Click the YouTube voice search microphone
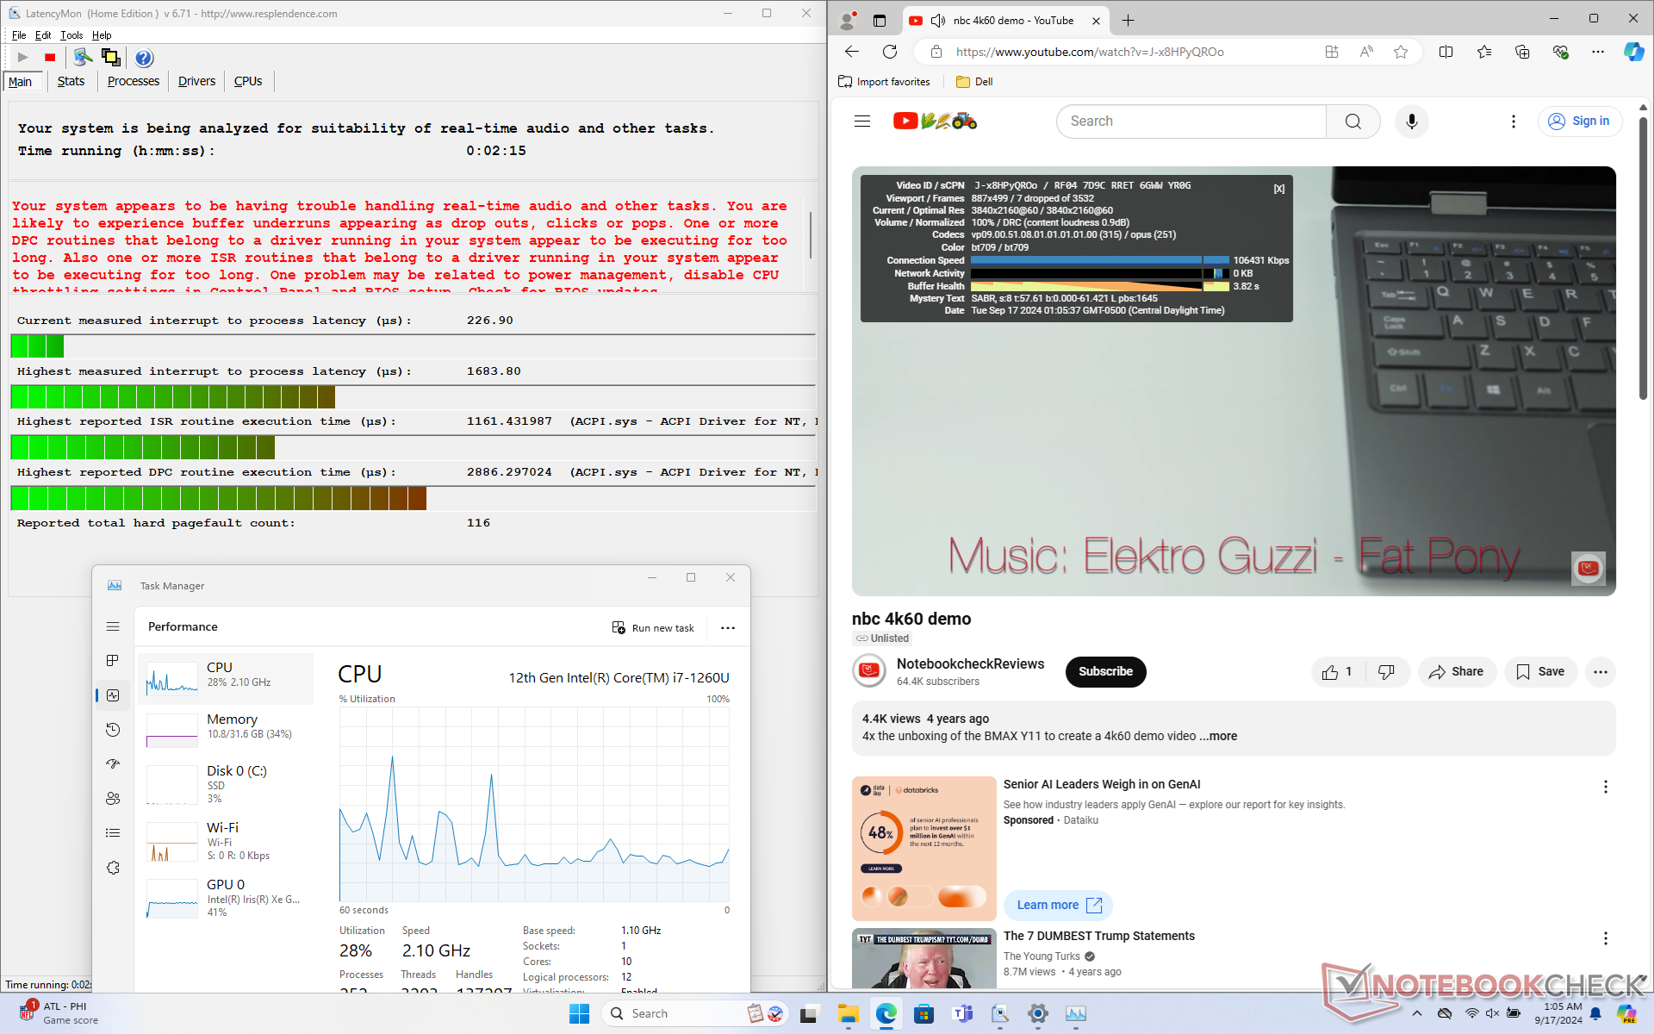The height and width of the screenshot is (1034, 1654). 1411,121
